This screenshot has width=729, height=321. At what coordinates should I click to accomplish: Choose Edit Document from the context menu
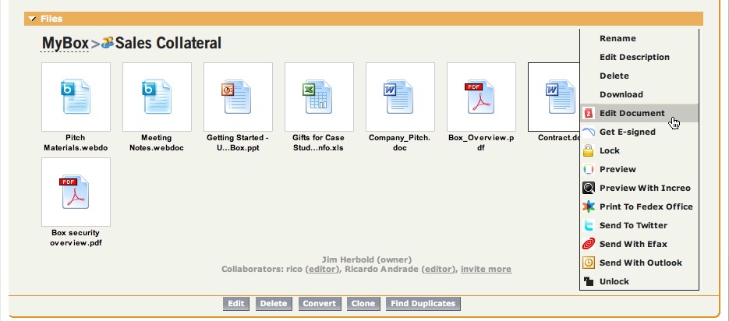pos(632,113)
